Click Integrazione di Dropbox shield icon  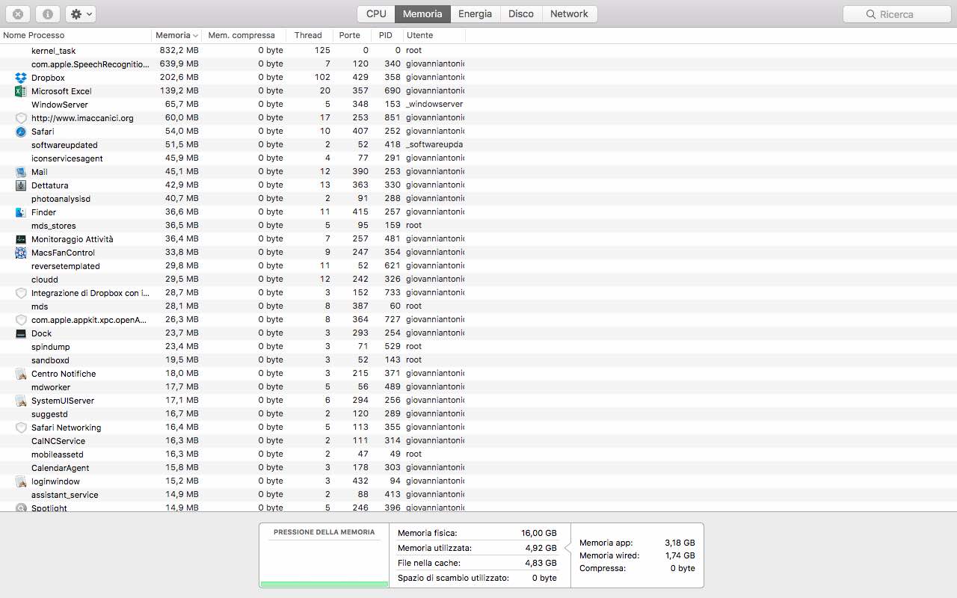pos(21,293)
